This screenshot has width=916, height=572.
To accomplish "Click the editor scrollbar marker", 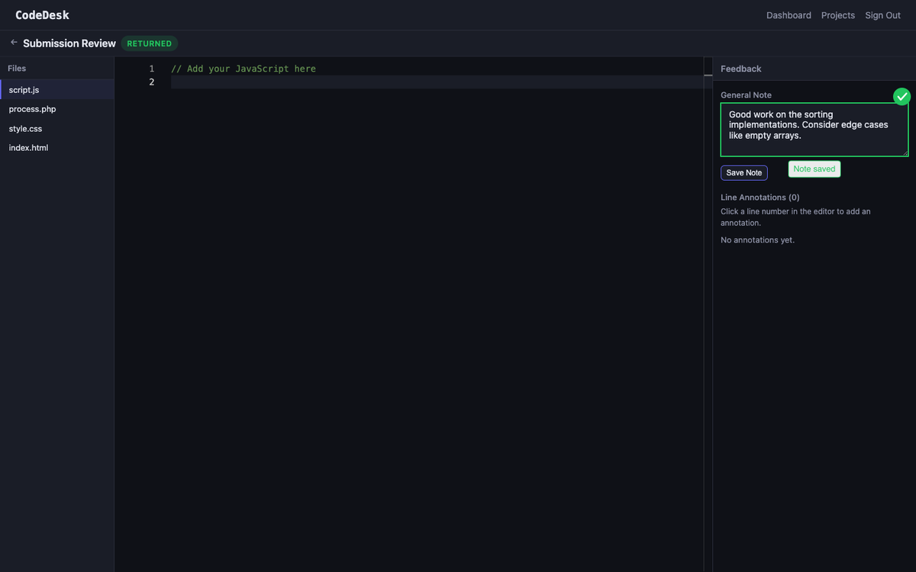I will (708, 75).
